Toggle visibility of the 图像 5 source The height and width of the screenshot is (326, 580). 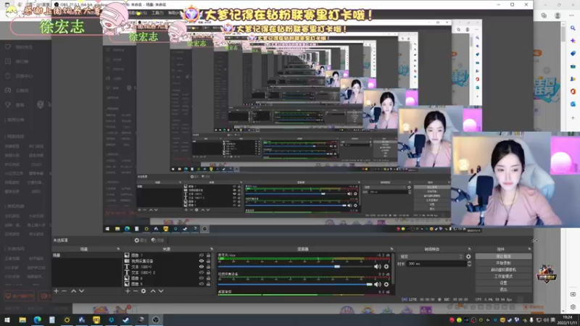[202, 284]
